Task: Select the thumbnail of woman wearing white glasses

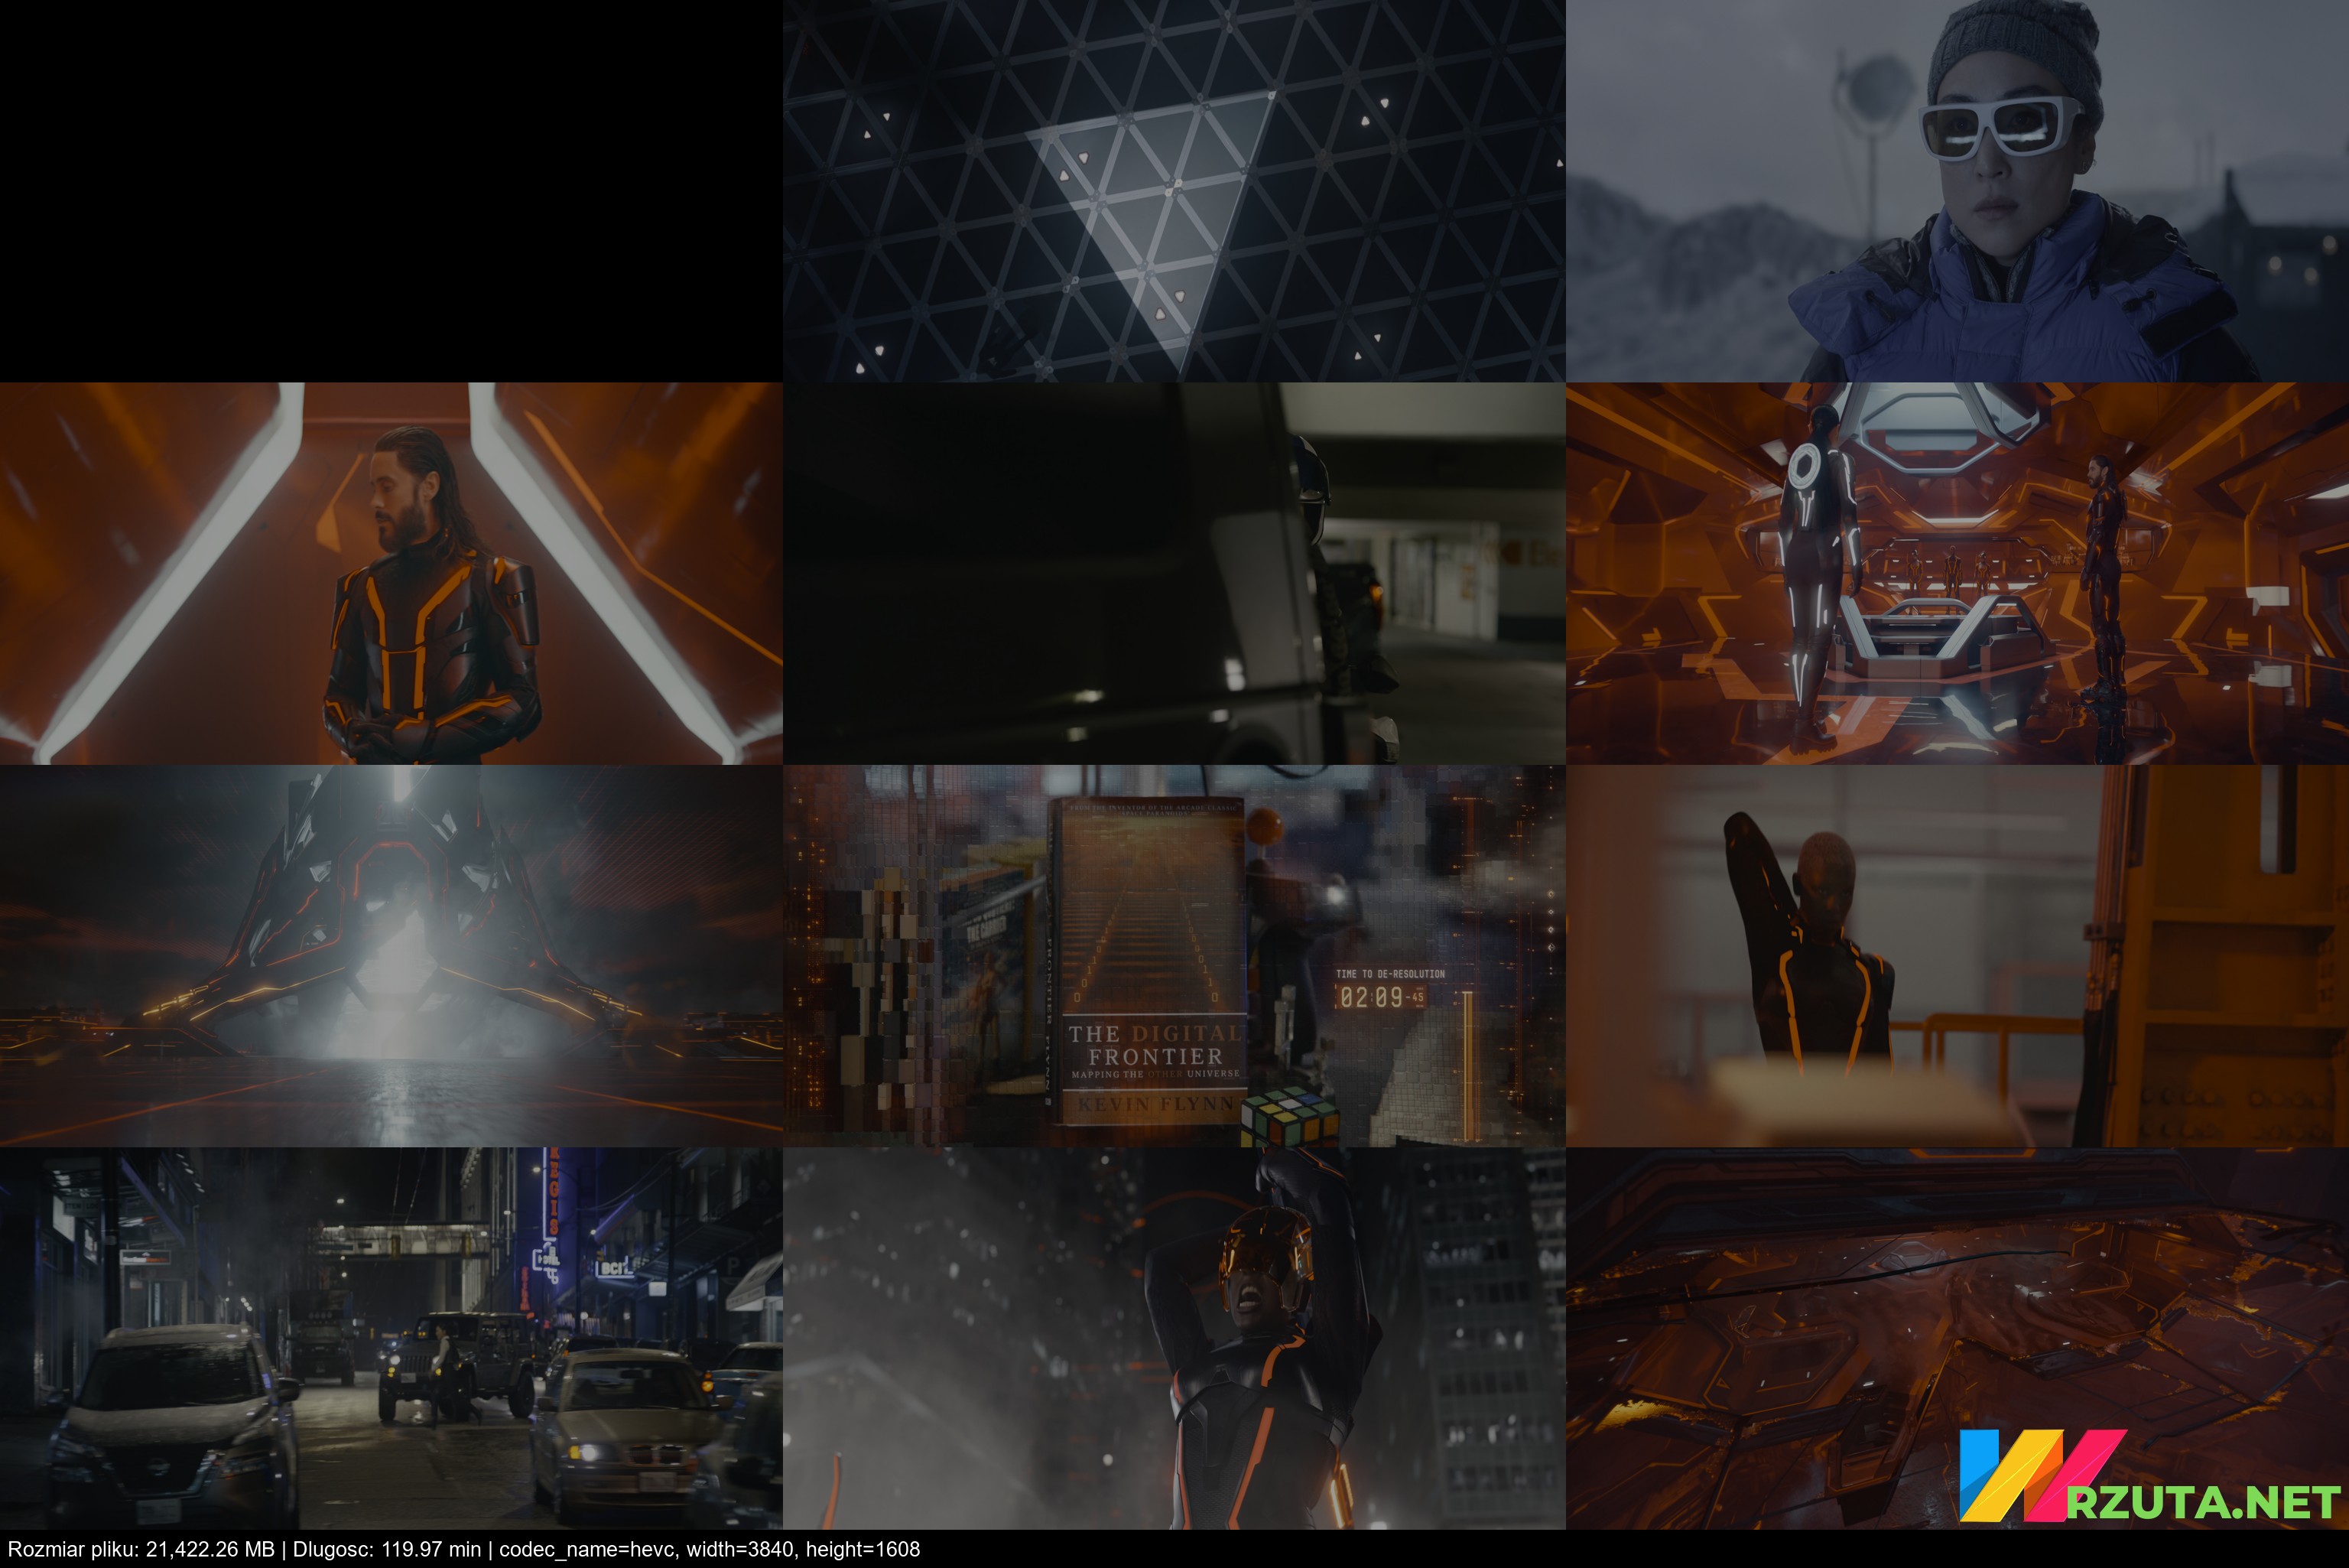Action: (x=1957, y=190)
